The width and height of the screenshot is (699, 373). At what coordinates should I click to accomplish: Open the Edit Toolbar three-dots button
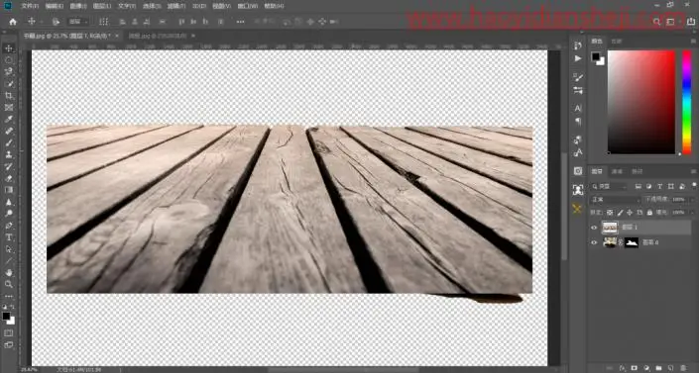(x=9, y=296)
